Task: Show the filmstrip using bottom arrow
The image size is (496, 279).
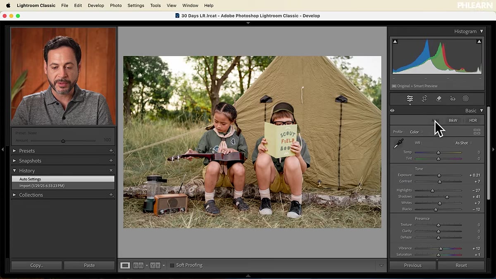Action: (x=248, y=276)
